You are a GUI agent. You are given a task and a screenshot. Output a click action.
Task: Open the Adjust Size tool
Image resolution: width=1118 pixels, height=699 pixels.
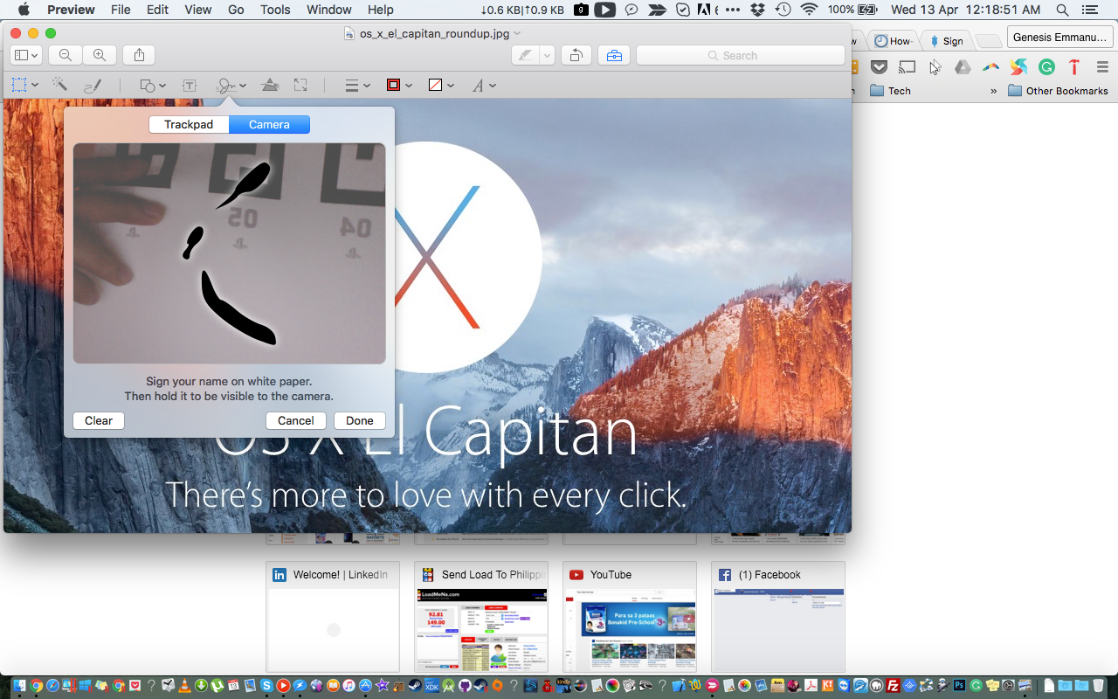coord(300,85)
